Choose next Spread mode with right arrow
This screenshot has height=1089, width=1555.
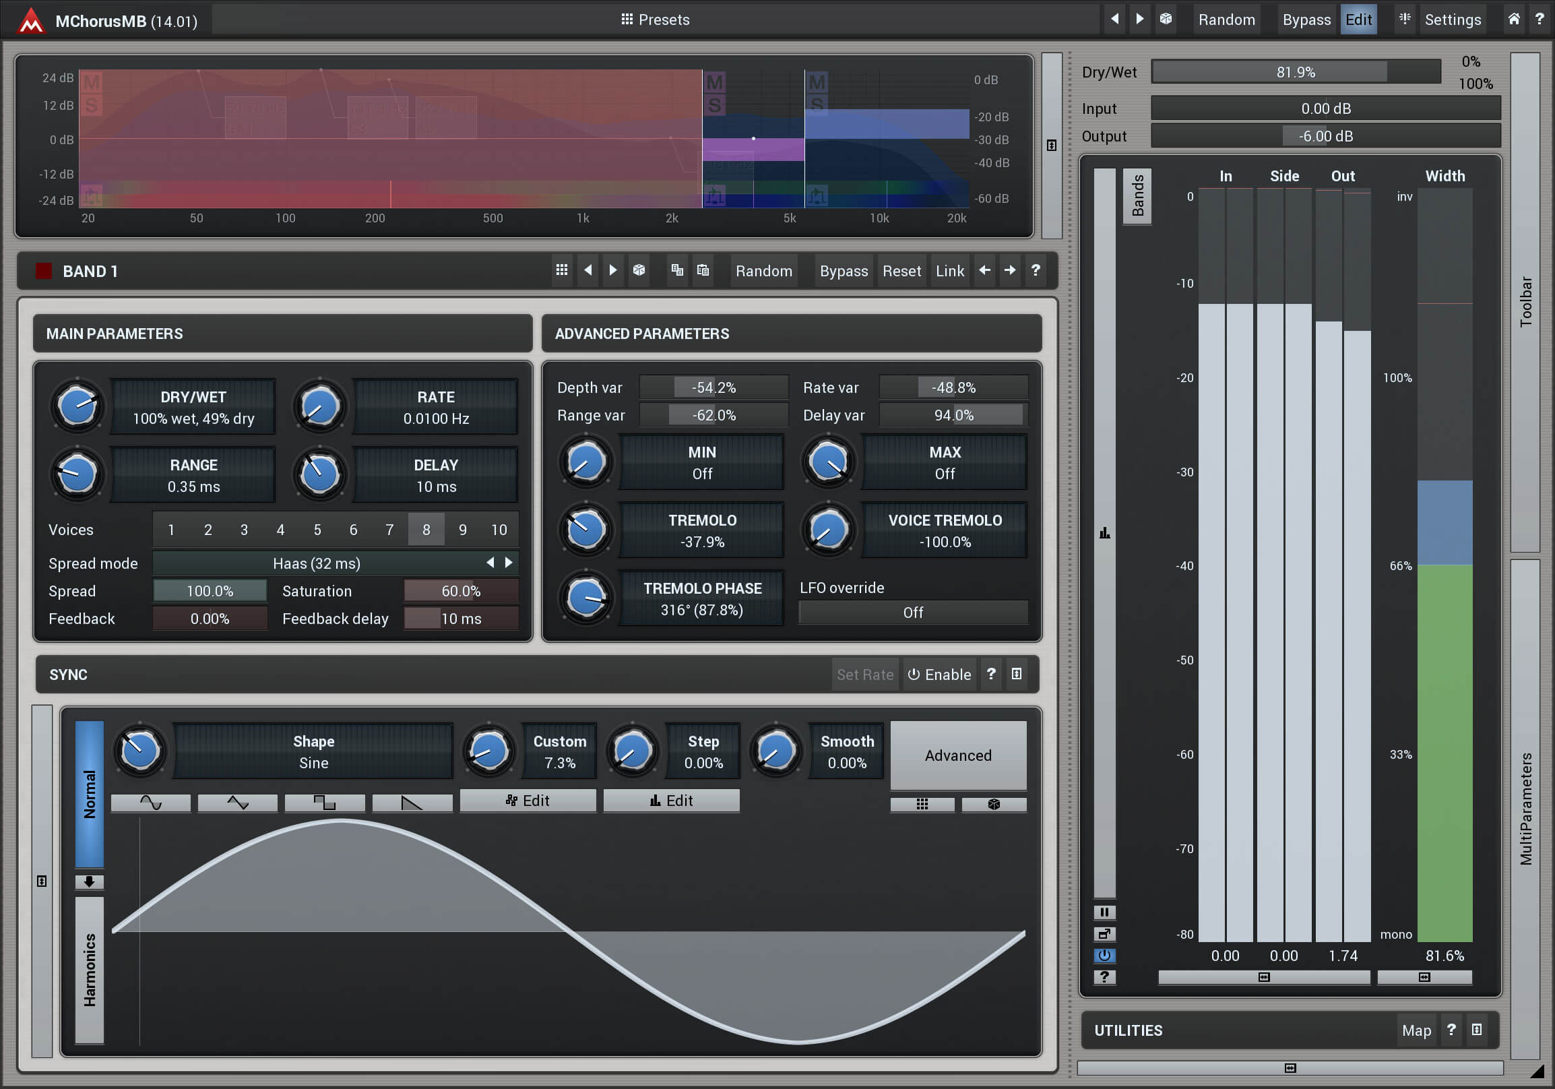(x=509, y=563)
